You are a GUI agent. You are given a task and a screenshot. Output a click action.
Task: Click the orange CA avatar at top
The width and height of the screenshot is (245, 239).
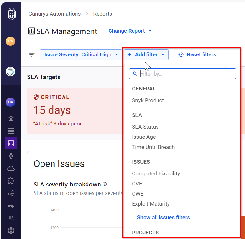coord(10,41)
